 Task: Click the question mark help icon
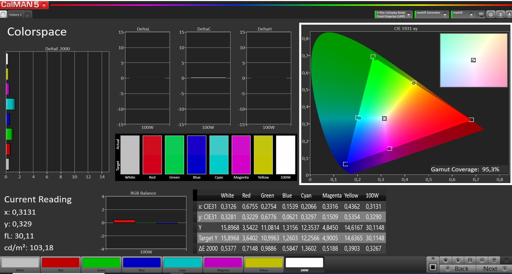coord(500,14)
